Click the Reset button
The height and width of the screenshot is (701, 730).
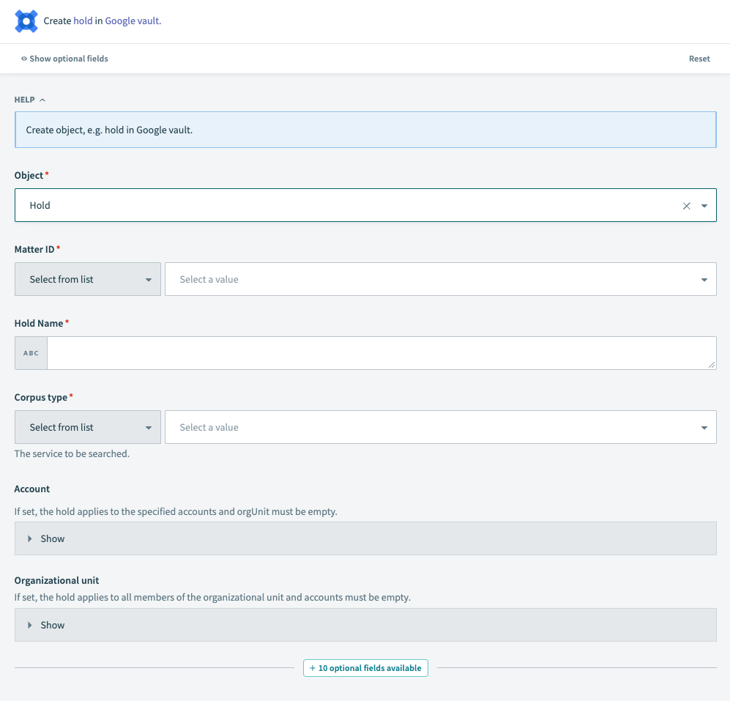coord(699,59)
